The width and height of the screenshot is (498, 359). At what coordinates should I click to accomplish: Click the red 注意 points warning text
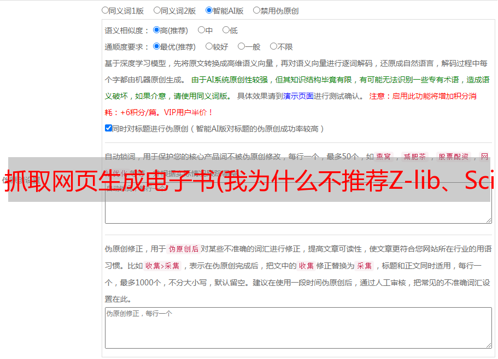tap(291, 104)
